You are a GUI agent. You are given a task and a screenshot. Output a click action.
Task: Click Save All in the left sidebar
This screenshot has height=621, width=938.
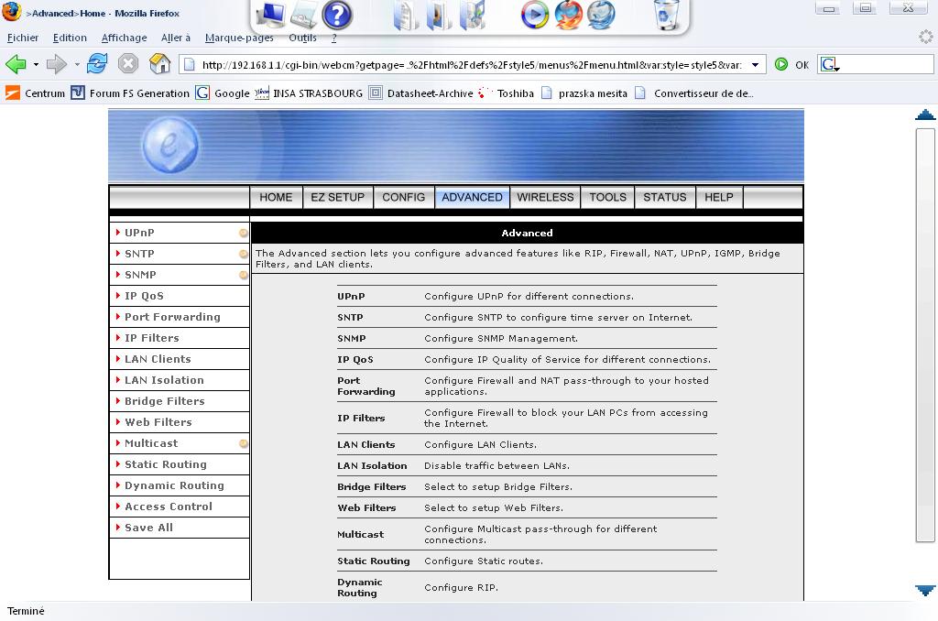(x=179, y=528)
